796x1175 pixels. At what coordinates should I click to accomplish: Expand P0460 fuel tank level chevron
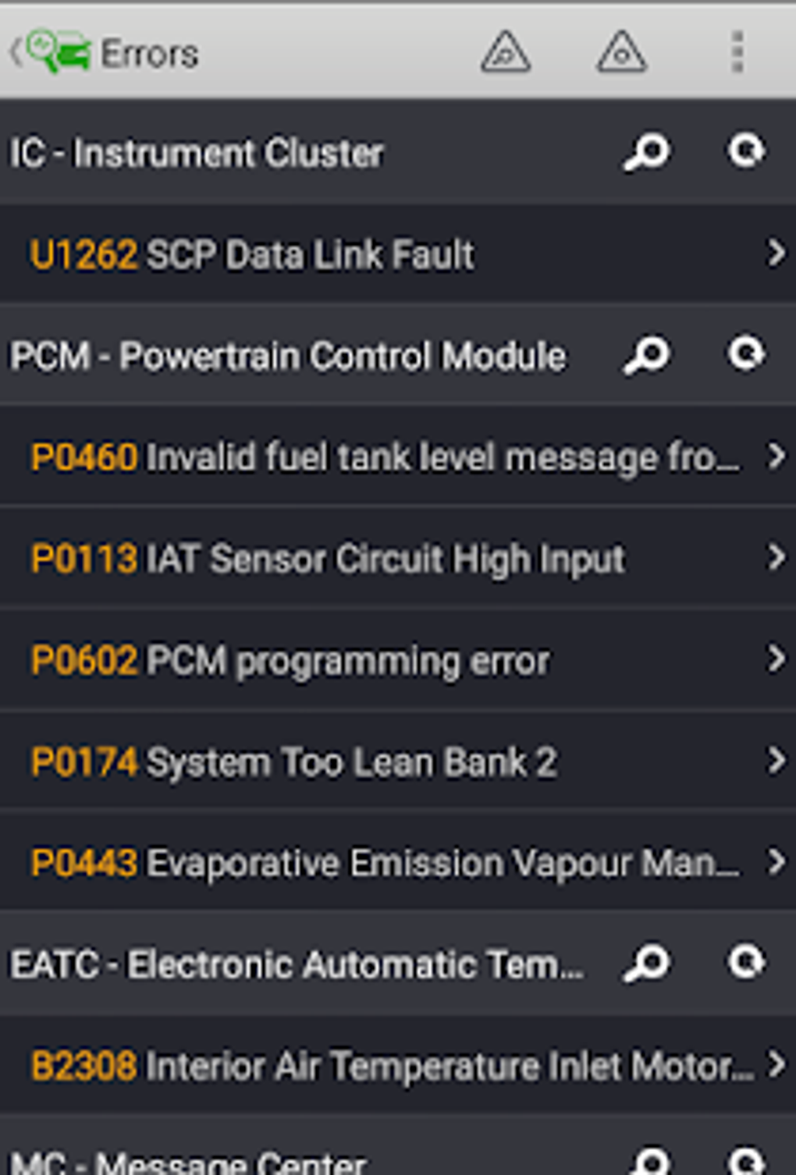coord(776,456)
